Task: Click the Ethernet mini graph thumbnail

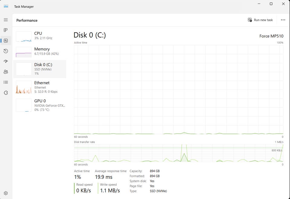Action: [24, 87]
